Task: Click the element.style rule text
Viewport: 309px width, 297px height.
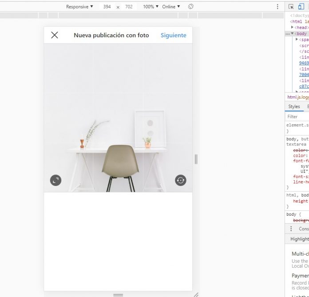Action: 297,125
